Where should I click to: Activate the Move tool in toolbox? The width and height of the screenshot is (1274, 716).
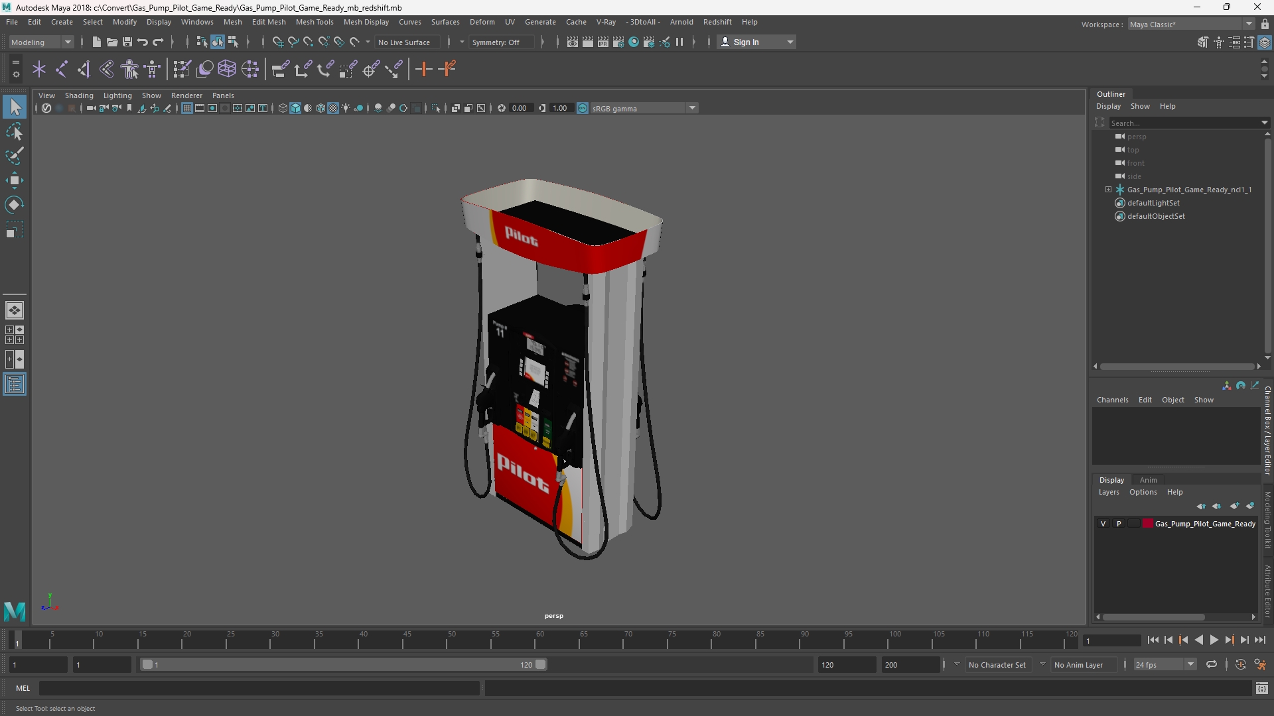point(15,180)
